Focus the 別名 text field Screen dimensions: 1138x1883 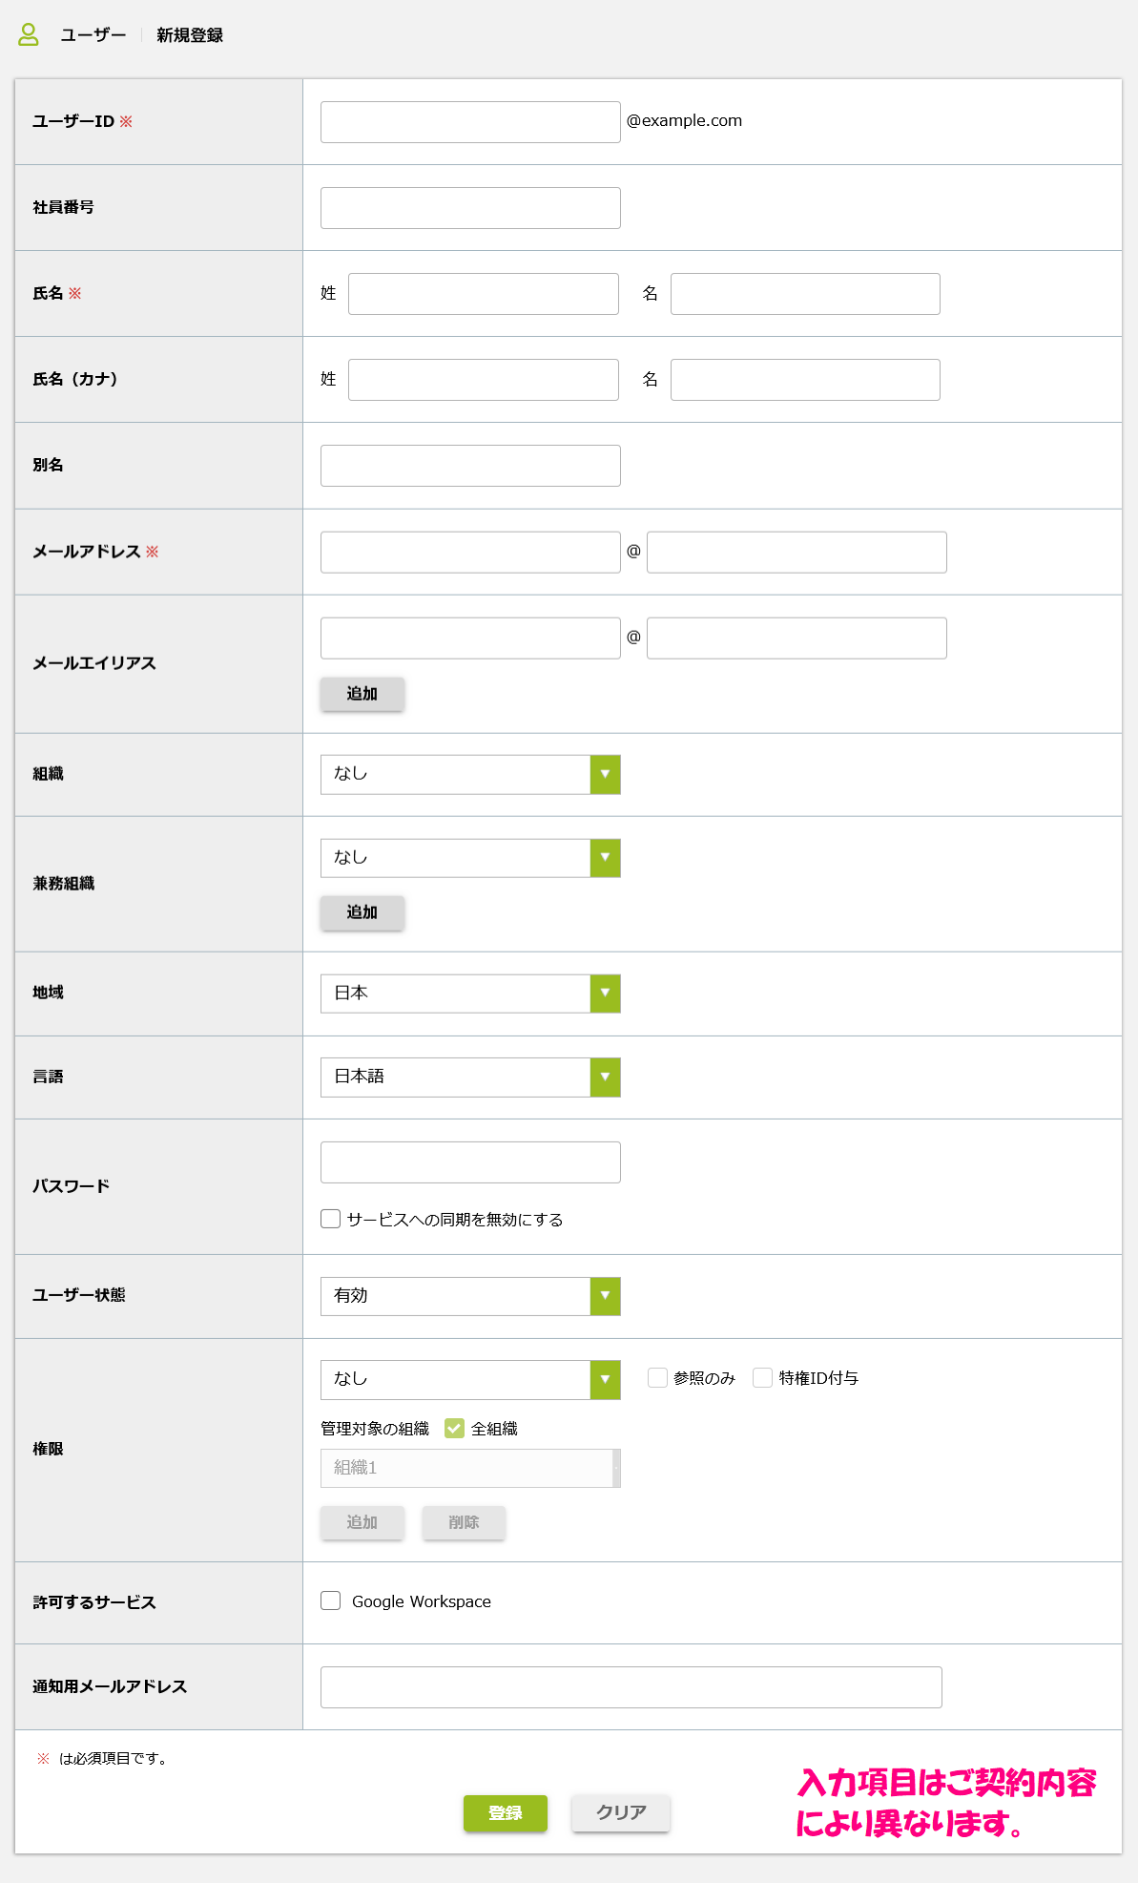coord(470,466)
